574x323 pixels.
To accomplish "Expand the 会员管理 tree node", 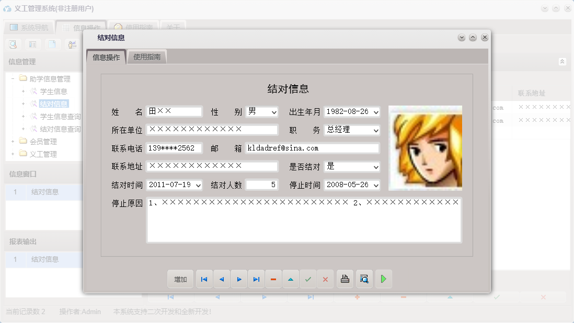I will coord(13,142).
